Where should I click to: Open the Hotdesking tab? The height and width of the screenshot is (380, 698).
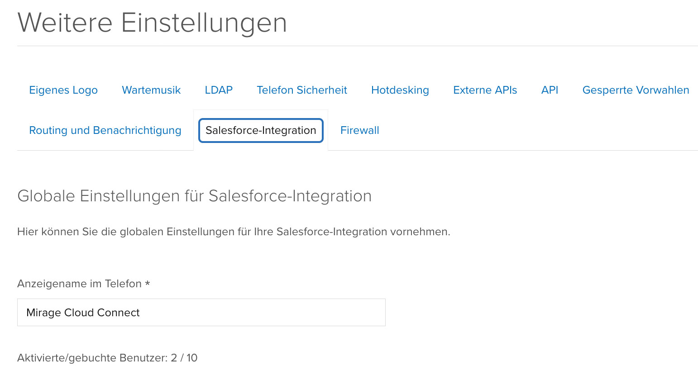400,90
